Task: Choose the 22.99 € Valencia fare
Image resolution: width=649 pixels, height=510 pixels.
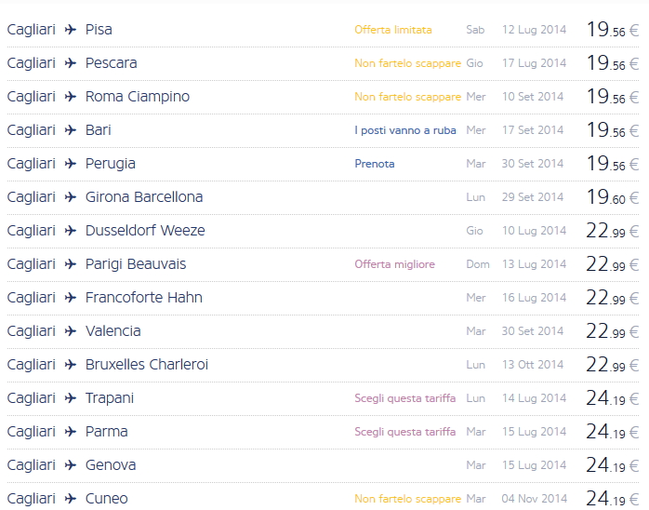Action: point(612,331)
